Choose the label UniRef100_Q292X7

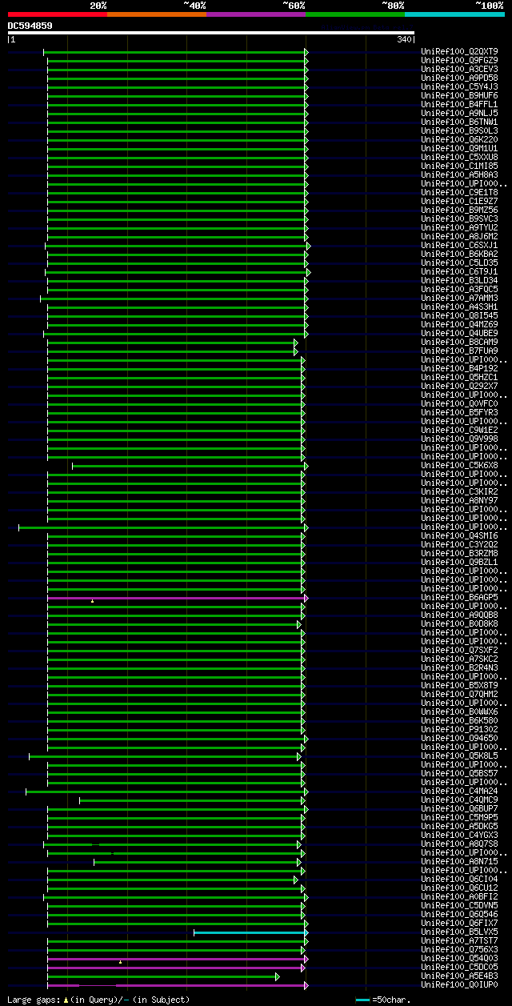[x=459, y=386]
